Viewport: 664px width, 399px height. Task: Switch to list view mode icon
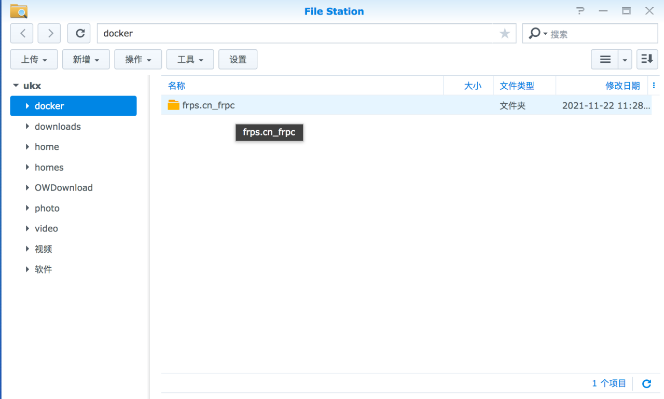605,60
